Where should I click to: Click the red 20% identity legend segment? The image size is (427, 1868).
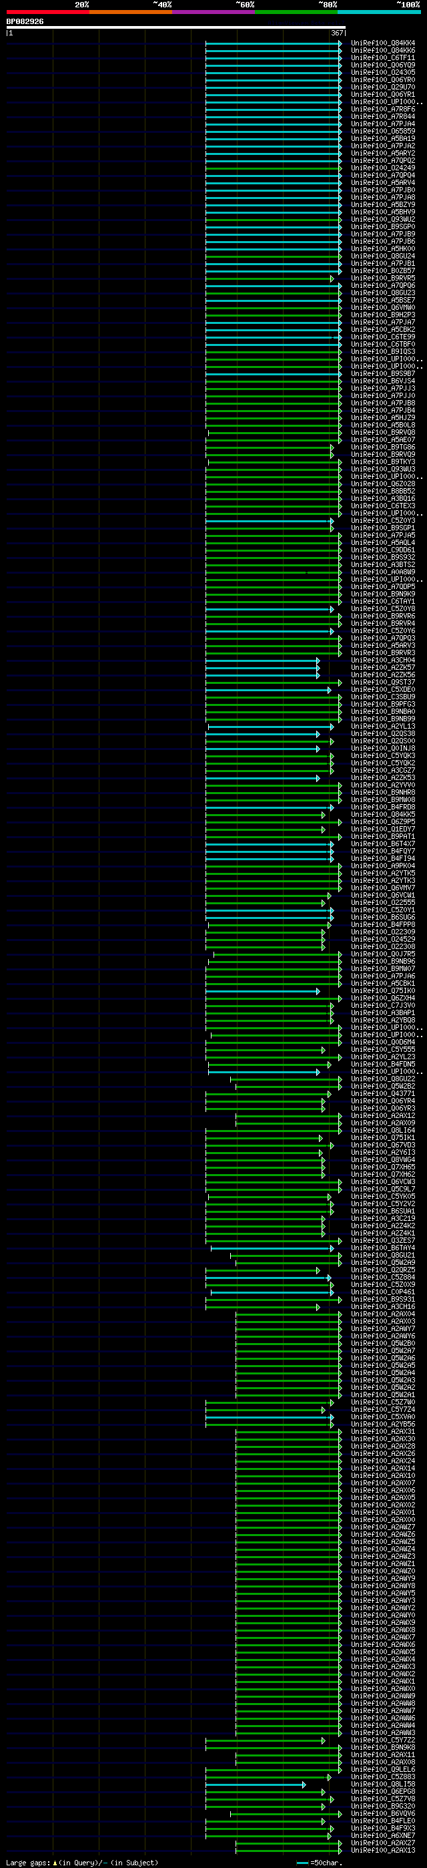pyautogui.click(x=48, y=12)
